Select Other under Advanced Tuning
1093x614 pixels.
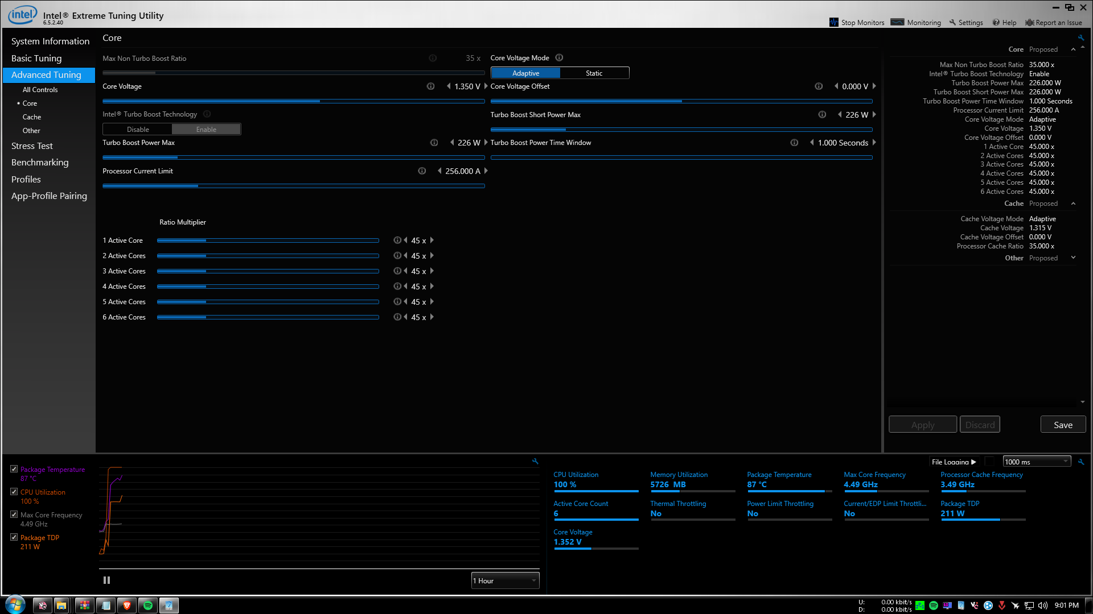coord(31,131)
